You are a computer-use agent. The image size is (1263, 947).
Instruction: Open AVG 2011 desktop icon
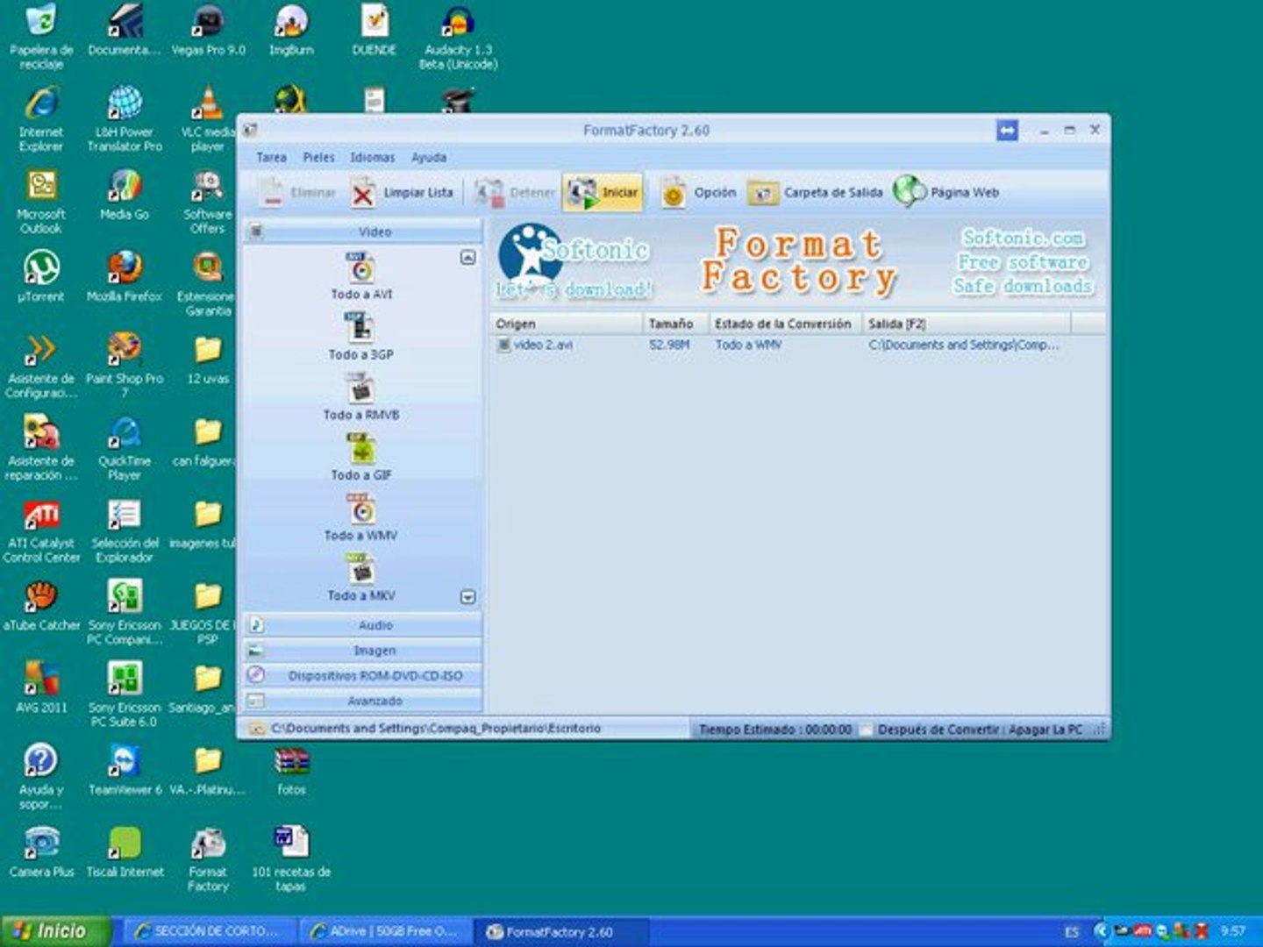(x=40, y=687)
